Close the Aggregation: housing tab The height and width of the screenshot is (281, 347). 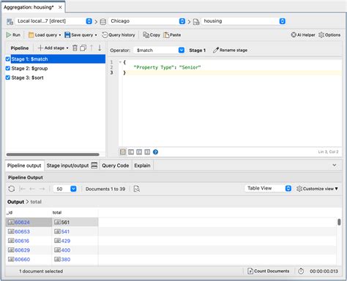tap(60, 7)
